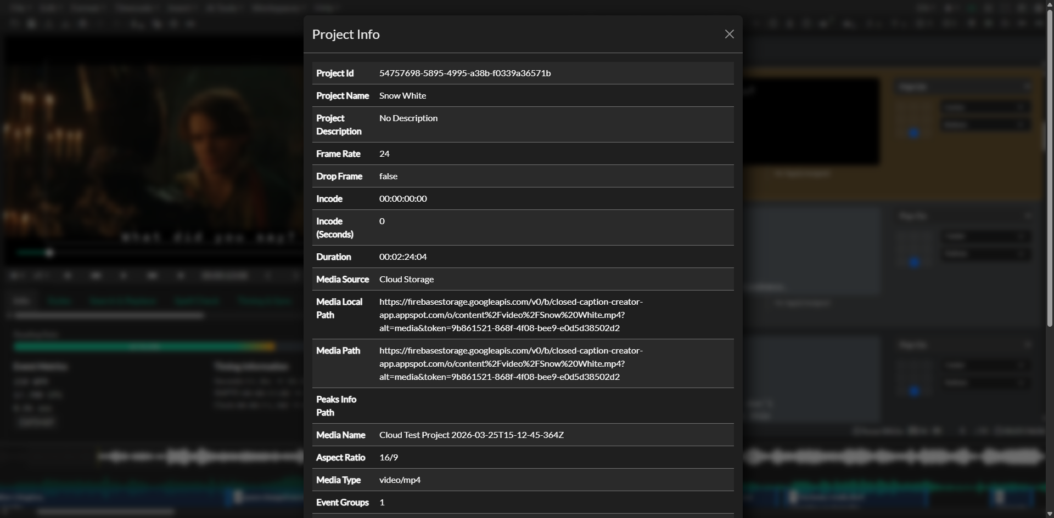1054x518 pixels.
Task: Click the Project Id label
Action: (335, 73)
